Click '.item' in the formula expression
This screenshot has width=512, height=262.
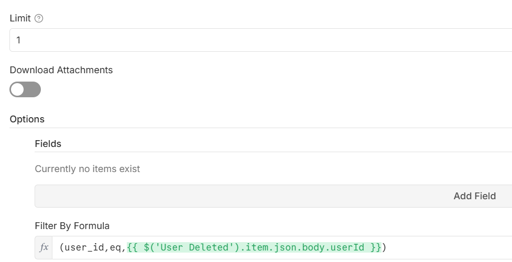click(243, 247)
